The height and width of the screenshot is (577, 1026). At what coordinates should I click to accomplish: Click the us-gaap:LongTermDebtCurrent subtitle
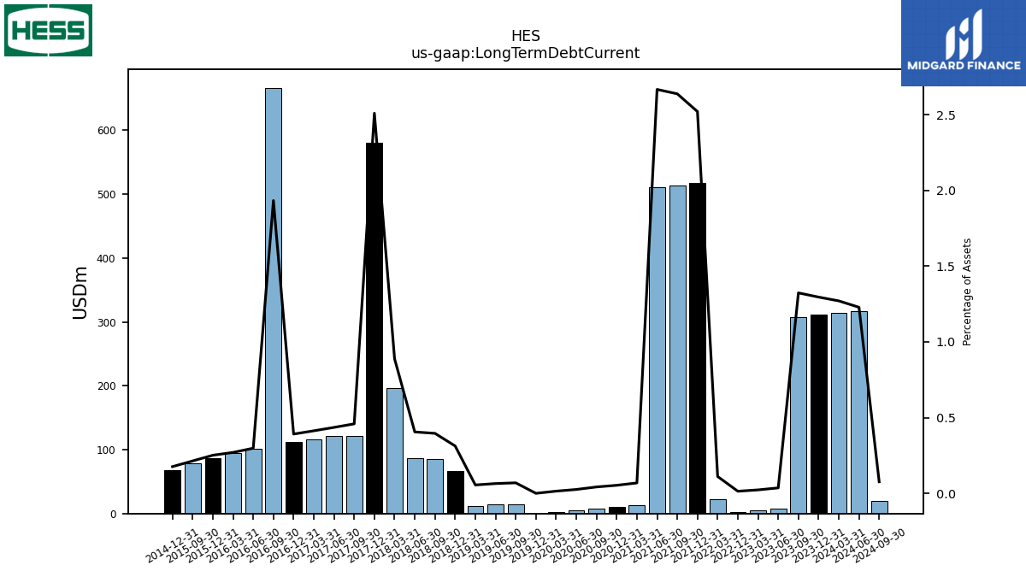[525, 53]
